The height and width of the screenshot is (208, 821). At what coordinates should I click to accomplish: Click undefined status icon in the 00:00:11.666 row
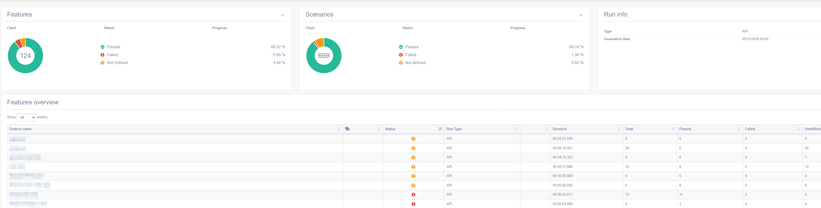pos(413,167)
